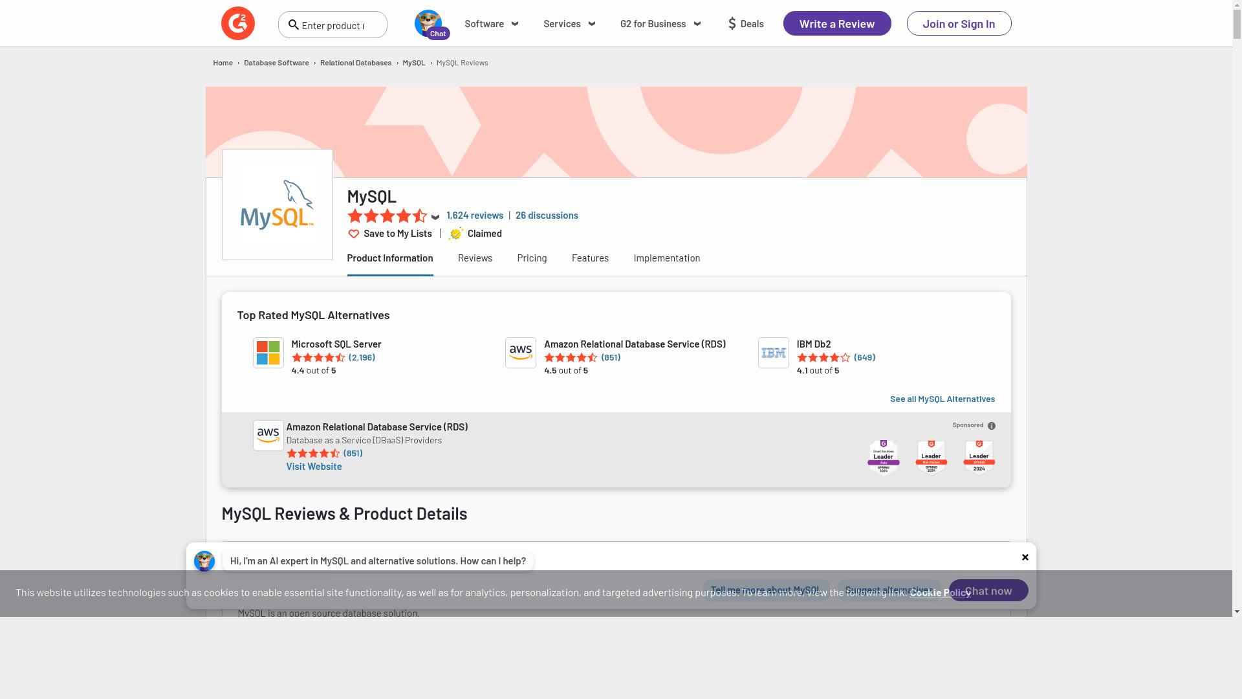Viewport: 1242px width, 699px height.
Task: Click the search magnifier icon
Action: [293, 25]
